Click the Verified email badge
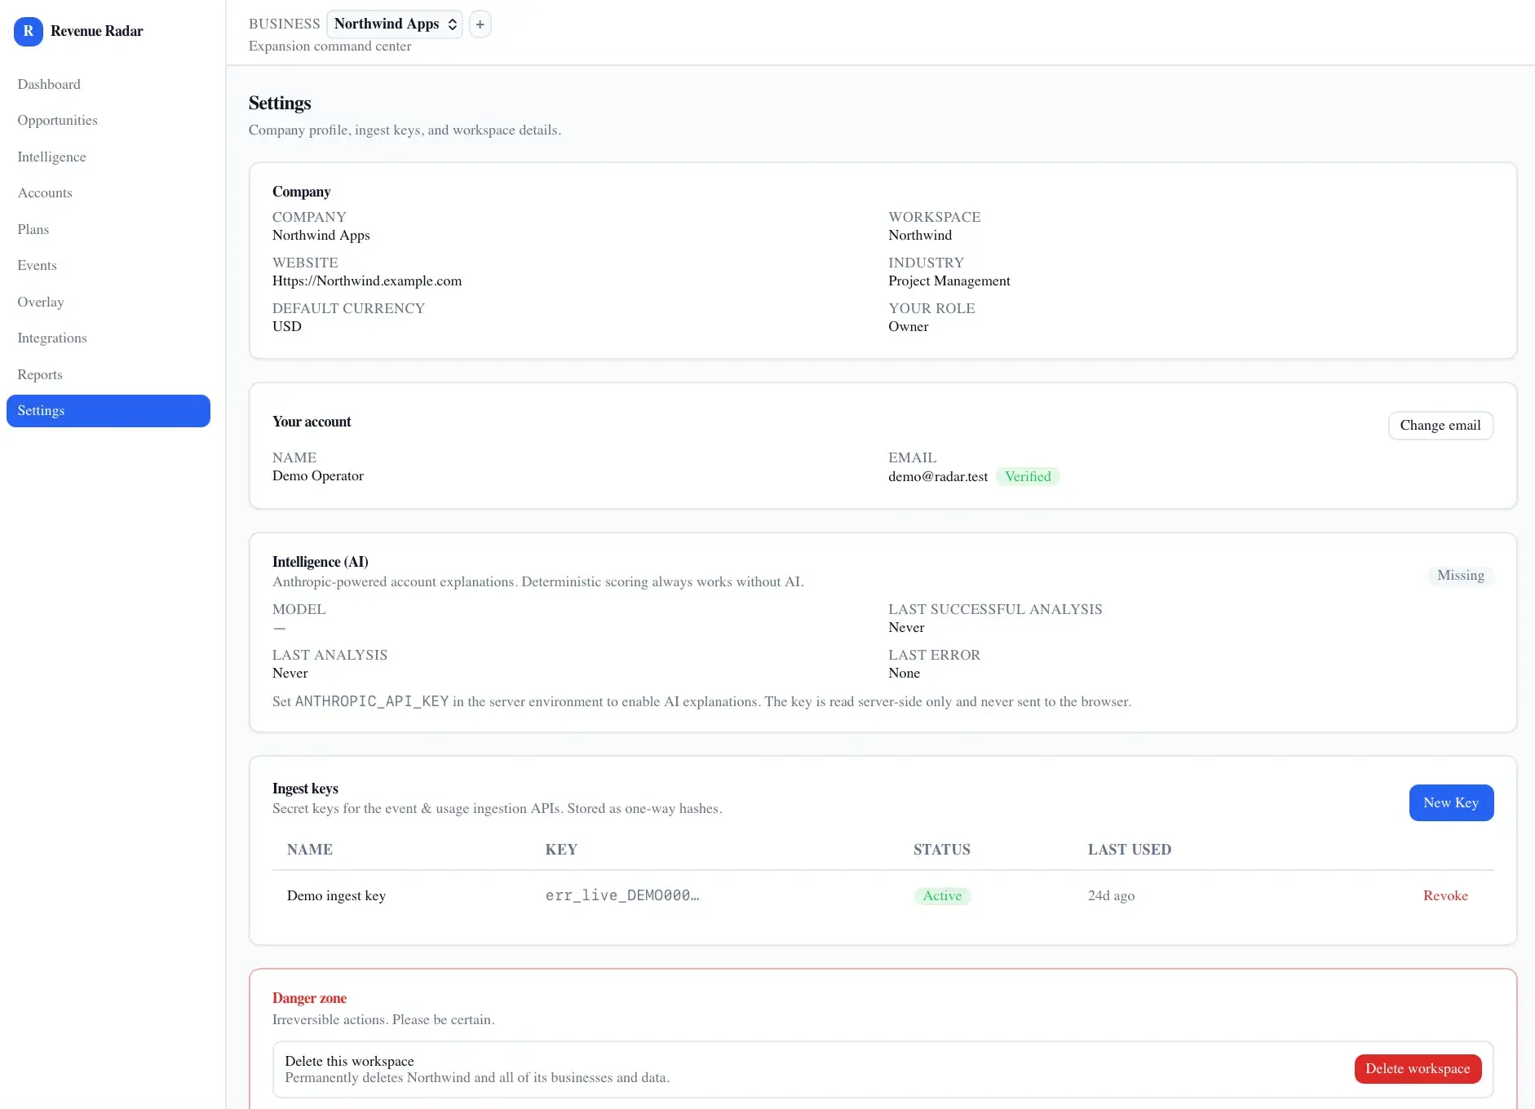The width and height of the screenshot is (1535, 1109). 1028,476
